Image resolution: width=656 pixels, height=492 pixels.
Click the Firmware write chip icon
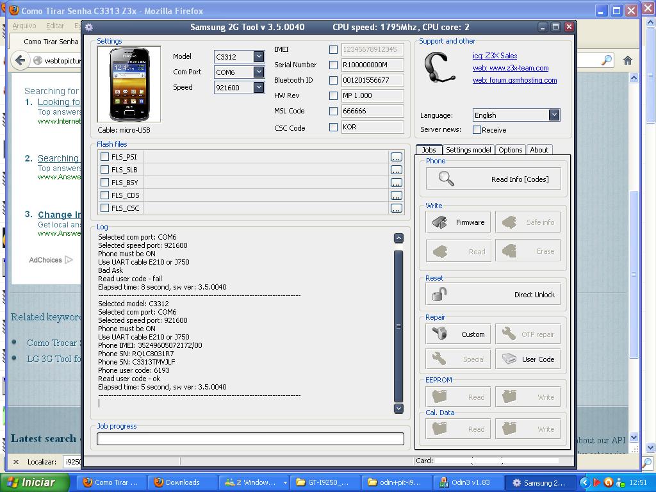[439, 222]
